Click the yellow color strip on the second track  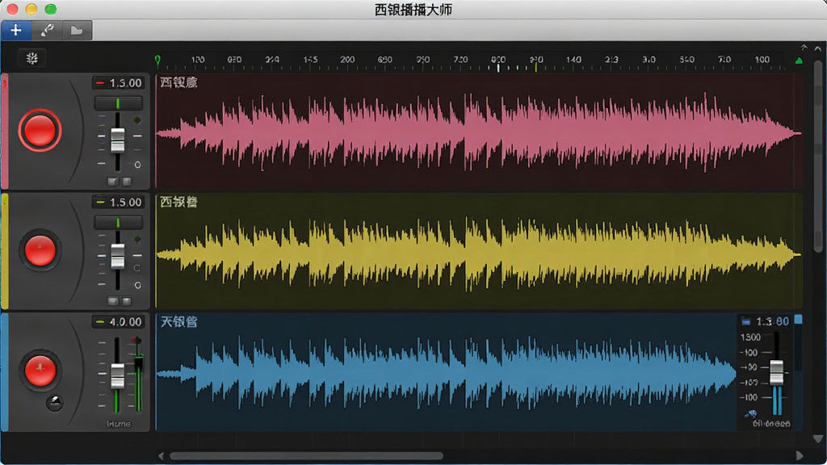[x=5, y=251]
